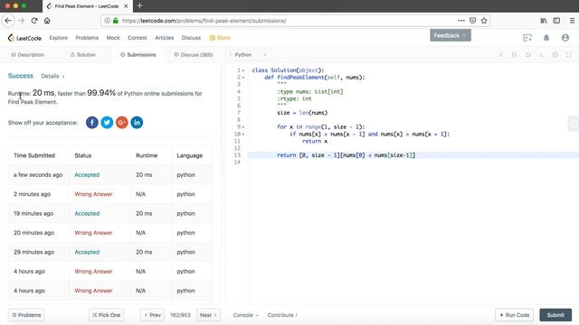Open the '19 minutes ago' Accepted submission
Image resolution: width=579 pixels, height=325 pixels.
click(87, 213)
